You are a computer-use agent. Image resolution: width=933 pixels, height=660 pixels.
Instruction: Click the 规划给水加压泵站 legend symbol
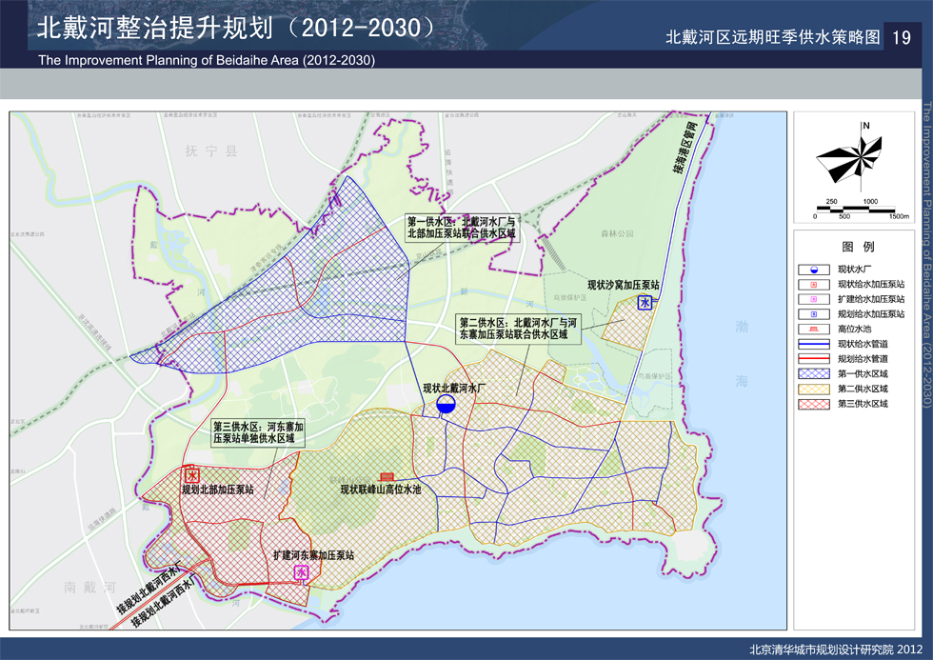coord(815,313)
